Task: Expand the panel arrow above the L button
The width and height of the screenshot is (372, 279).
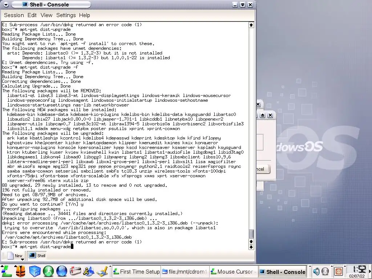Action: click(x=2, y=266)
